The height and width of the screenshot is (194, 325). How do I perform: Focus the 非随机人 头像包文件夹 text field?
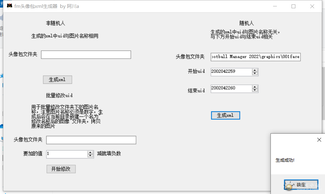86,55
